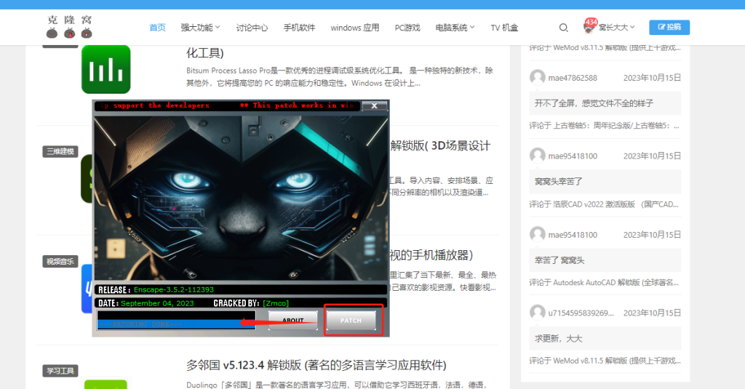
Task: Click the scrolling red marquee text in dialog
Action: click(227, 105)
